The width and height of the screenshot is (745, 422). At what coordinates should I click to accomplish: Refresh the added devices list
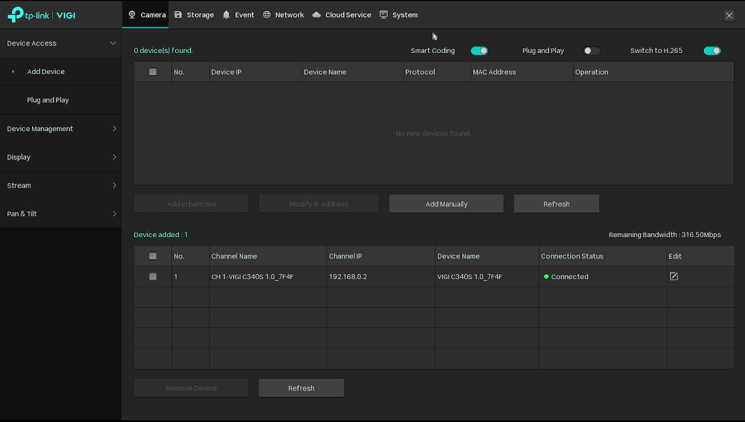tap(301, 388)
